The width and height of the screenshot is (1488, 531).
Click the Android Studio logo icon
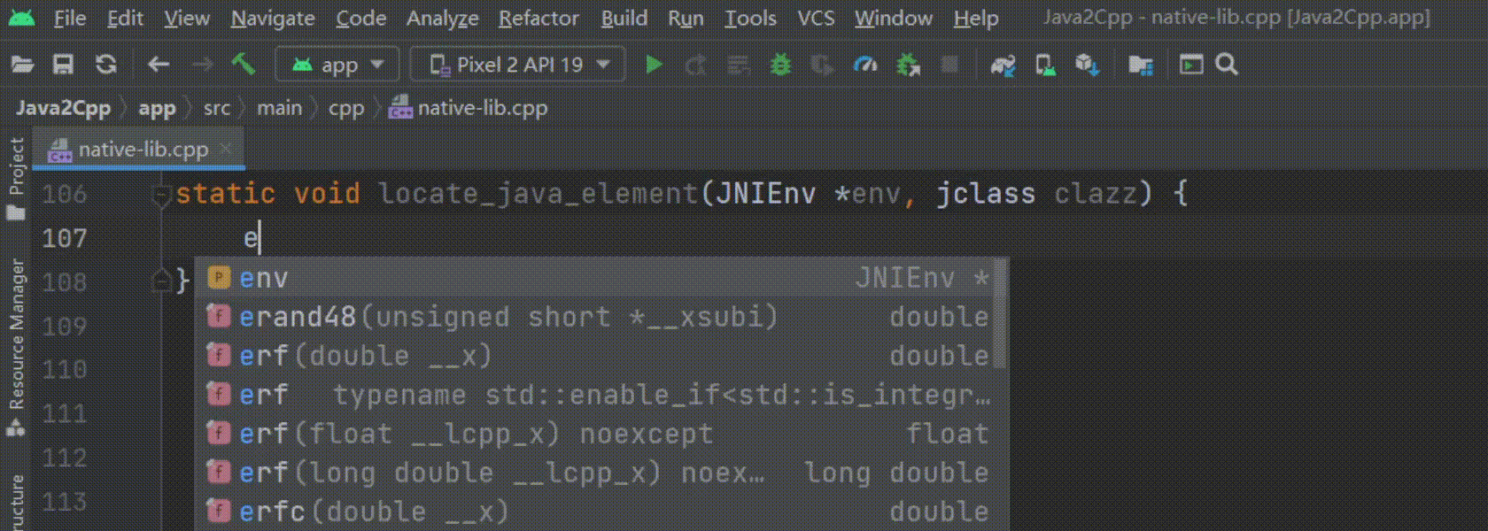coord(21,18)
